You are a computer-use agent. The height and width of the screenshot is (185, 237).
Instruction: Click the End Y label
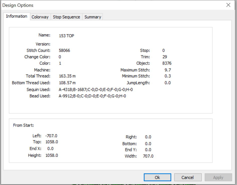point(131,150)
